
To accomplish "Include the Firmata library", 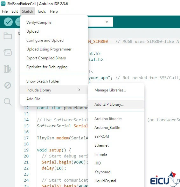I will 116,154.
